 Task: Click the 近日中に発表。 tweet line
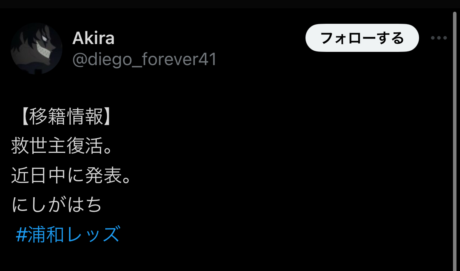tap(72, 175)
